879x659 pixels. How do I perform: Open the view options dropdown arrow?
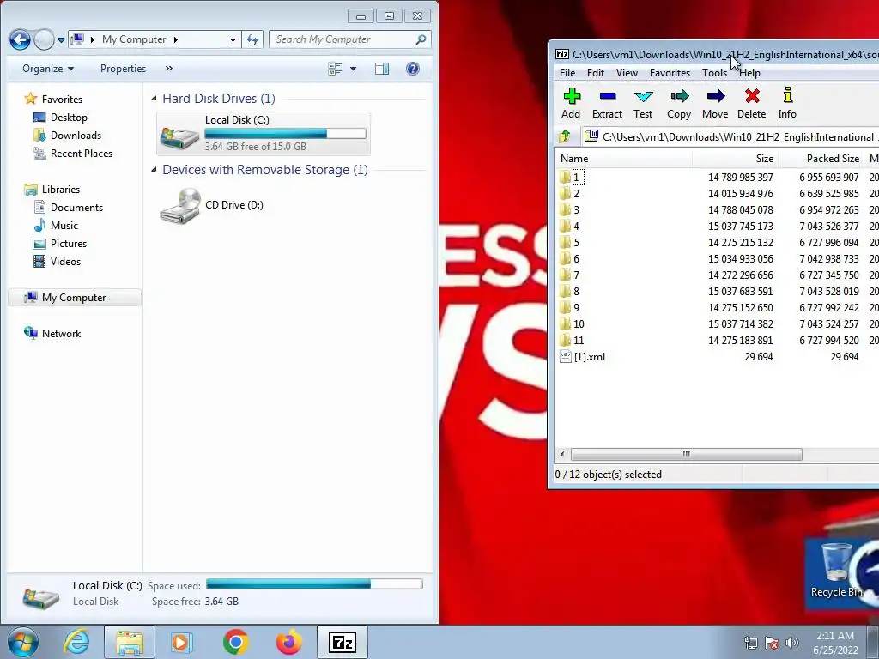[353, 69]
